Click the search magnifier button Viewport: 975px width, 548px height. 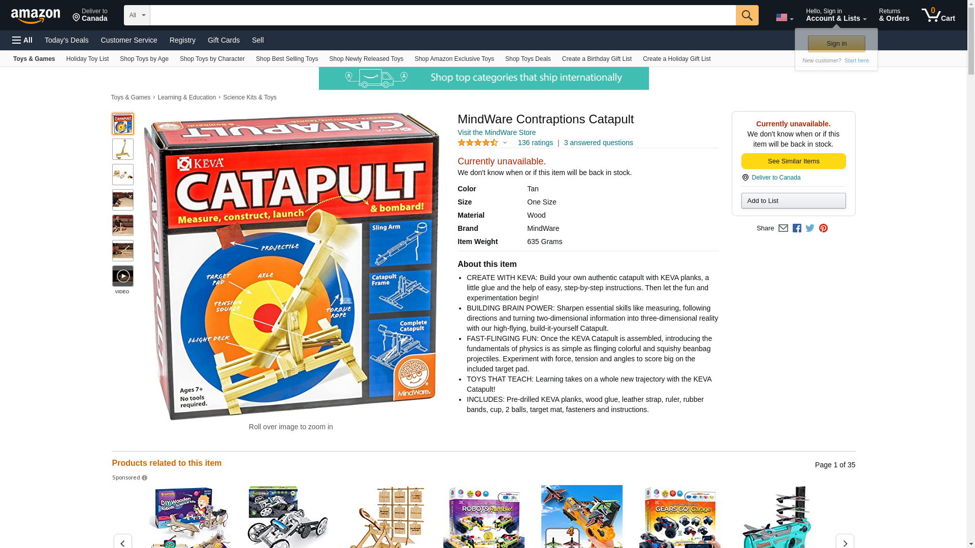pyautogui.click(x=746, y=15)
